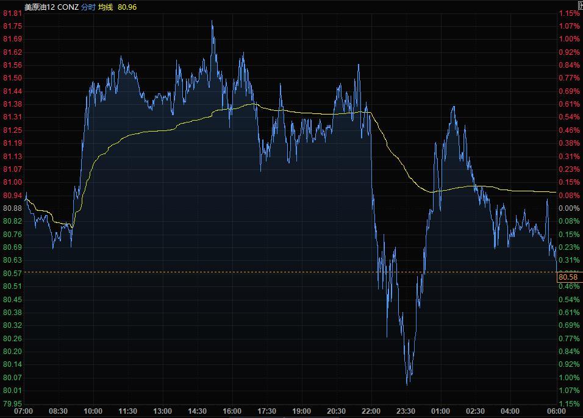
Task: Click the 81.81 top price axis label
Action: click(x=12, y=13)
